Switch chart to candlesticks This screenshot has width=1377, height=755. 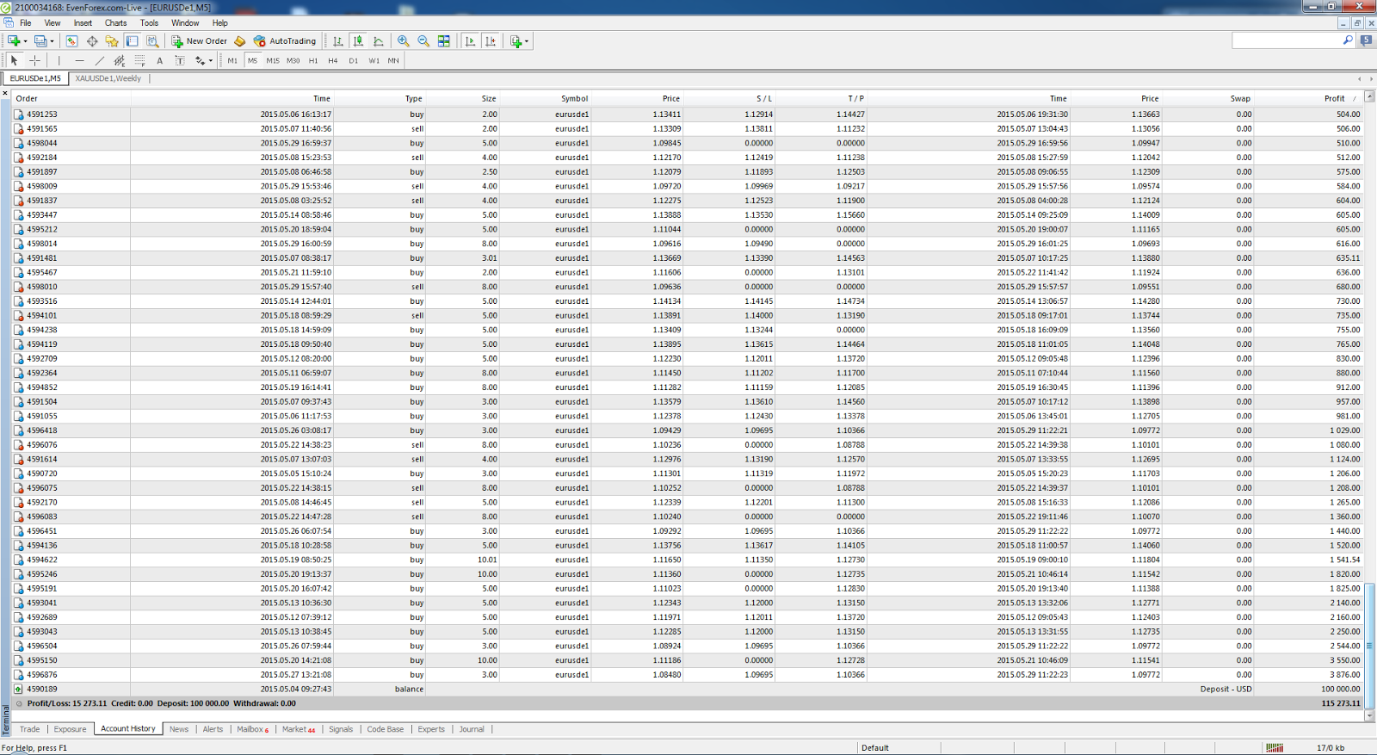coord(358,40)
